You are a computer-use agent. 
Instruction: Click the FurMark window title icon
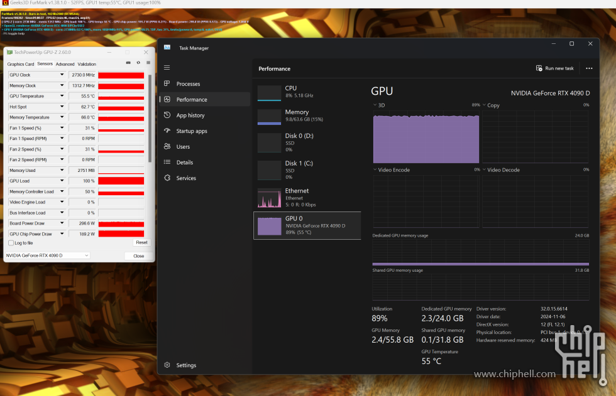coord(5,3)
